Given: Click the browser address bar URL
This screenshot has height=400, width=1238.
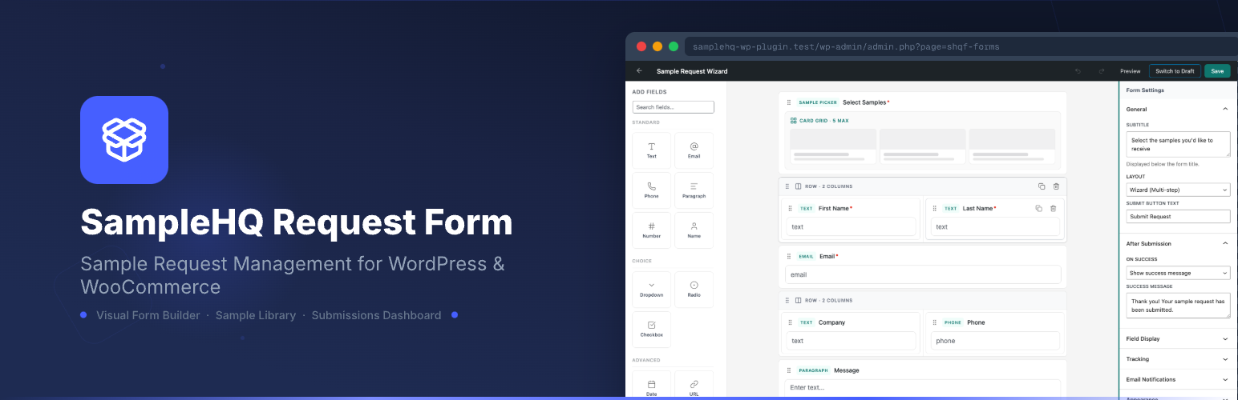Looking at the screenshot, I should pos(846,46).
